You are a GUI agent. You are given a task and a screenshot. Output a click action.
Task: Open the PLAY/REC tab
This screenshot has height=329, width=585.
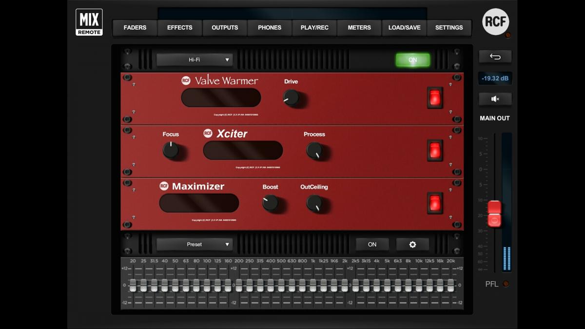[314, 28]
